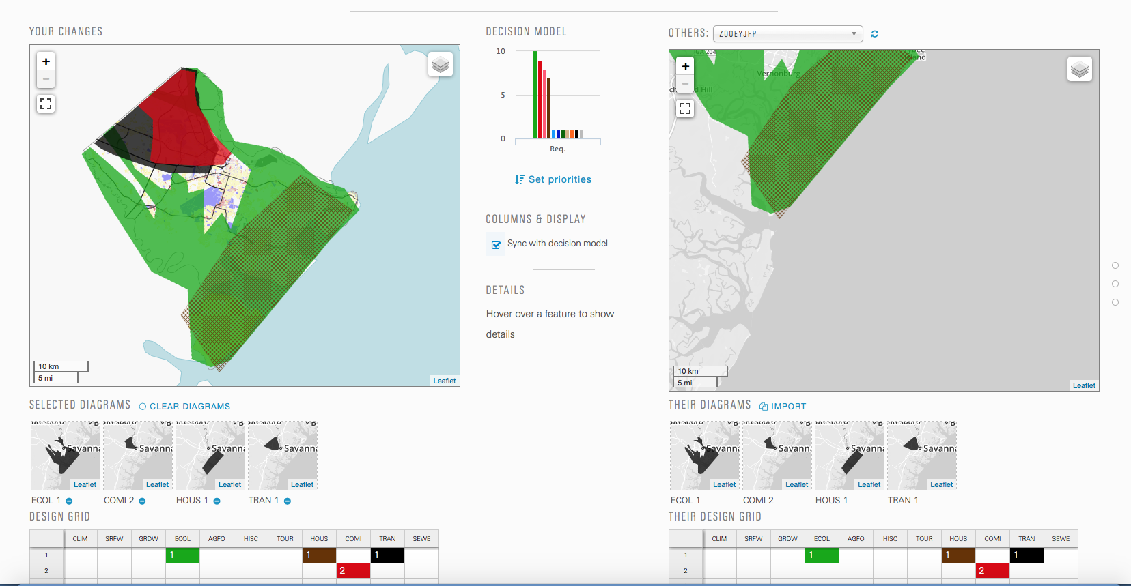Click IMPORT link for their diagrams
Image resolution: width=1131 pixels, height=586 pixels.
point(789,407)
